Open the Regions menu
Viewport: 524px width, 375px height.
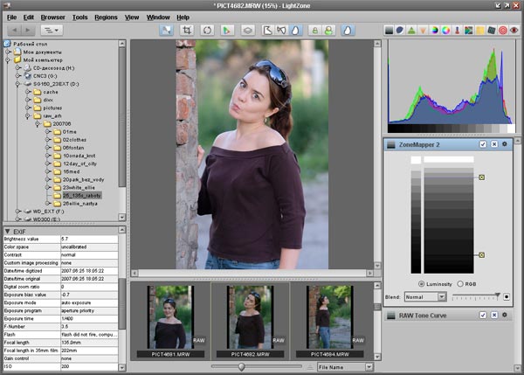[x=107, y=17]
